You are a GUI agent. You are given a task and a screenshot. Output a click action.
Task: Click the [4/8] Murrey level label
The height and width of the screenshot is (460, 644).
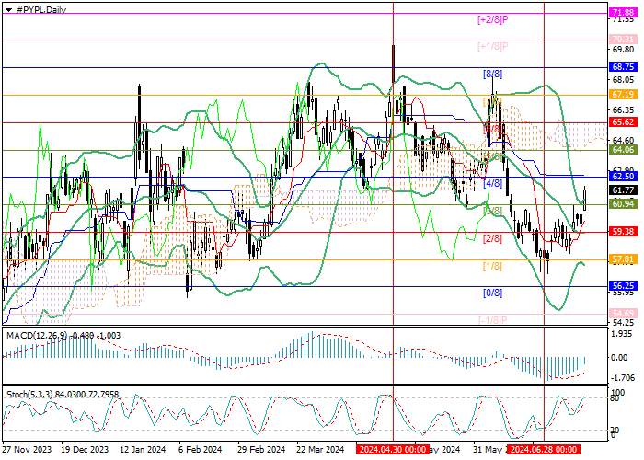tap(492, 183)
